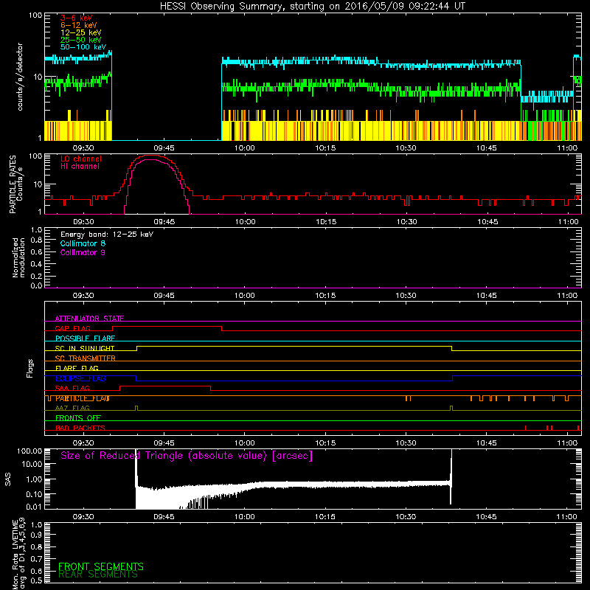This screenshot has width=590, height=590.
Task: Select the 25-50 keV legend entry
Action: click(81, 40)
